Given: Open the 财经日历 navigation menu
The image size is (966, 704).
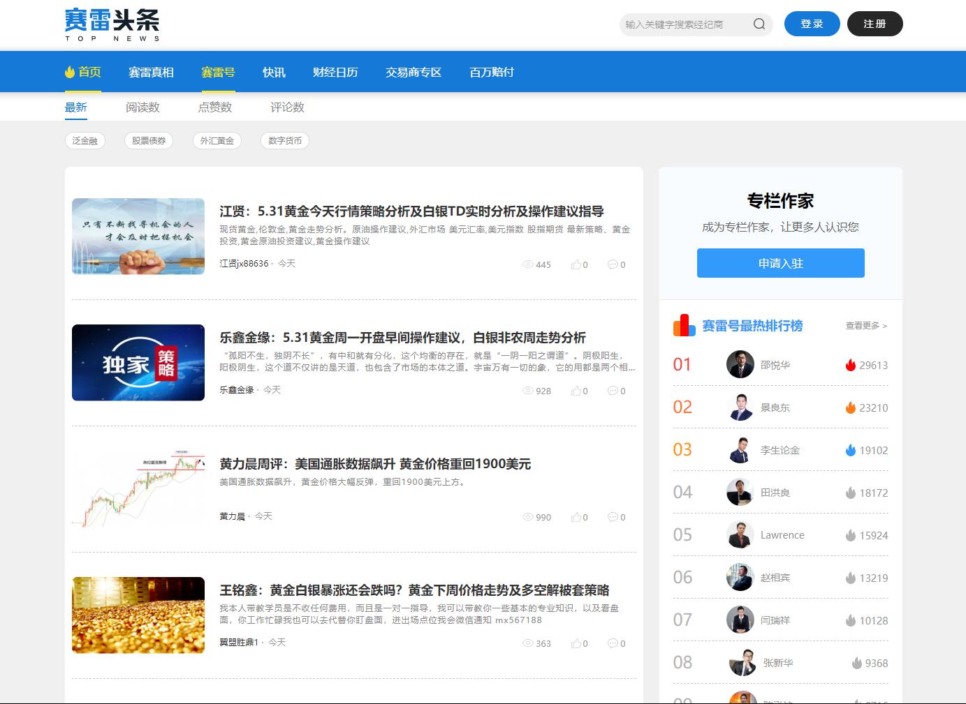Looking at the screenshot, I should 335,72.
